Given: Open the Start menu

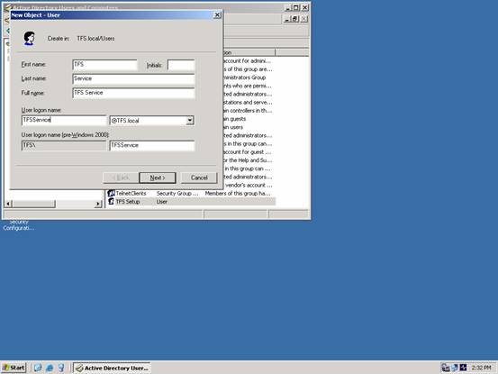Looking at the screenshot, I should pos(14,368).
